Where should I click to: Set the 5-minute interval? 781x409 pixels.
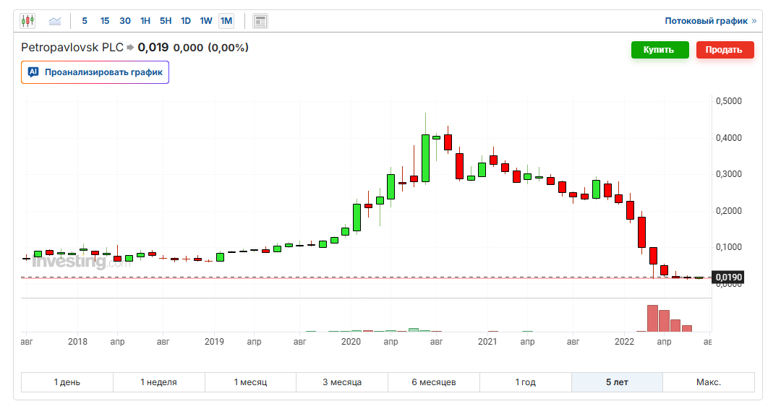click(x=85, y=21)
